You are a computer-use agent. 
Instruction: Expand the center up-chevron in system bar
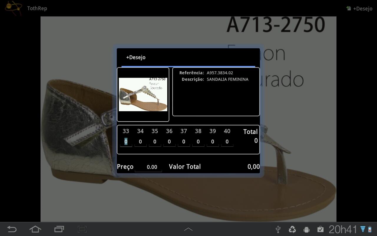pyautogui.click(x=188, y=229)
